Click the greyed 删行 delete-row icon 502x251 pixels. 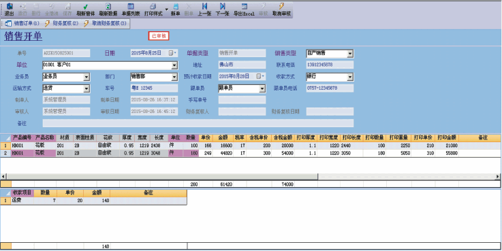(x=36, y=10)
